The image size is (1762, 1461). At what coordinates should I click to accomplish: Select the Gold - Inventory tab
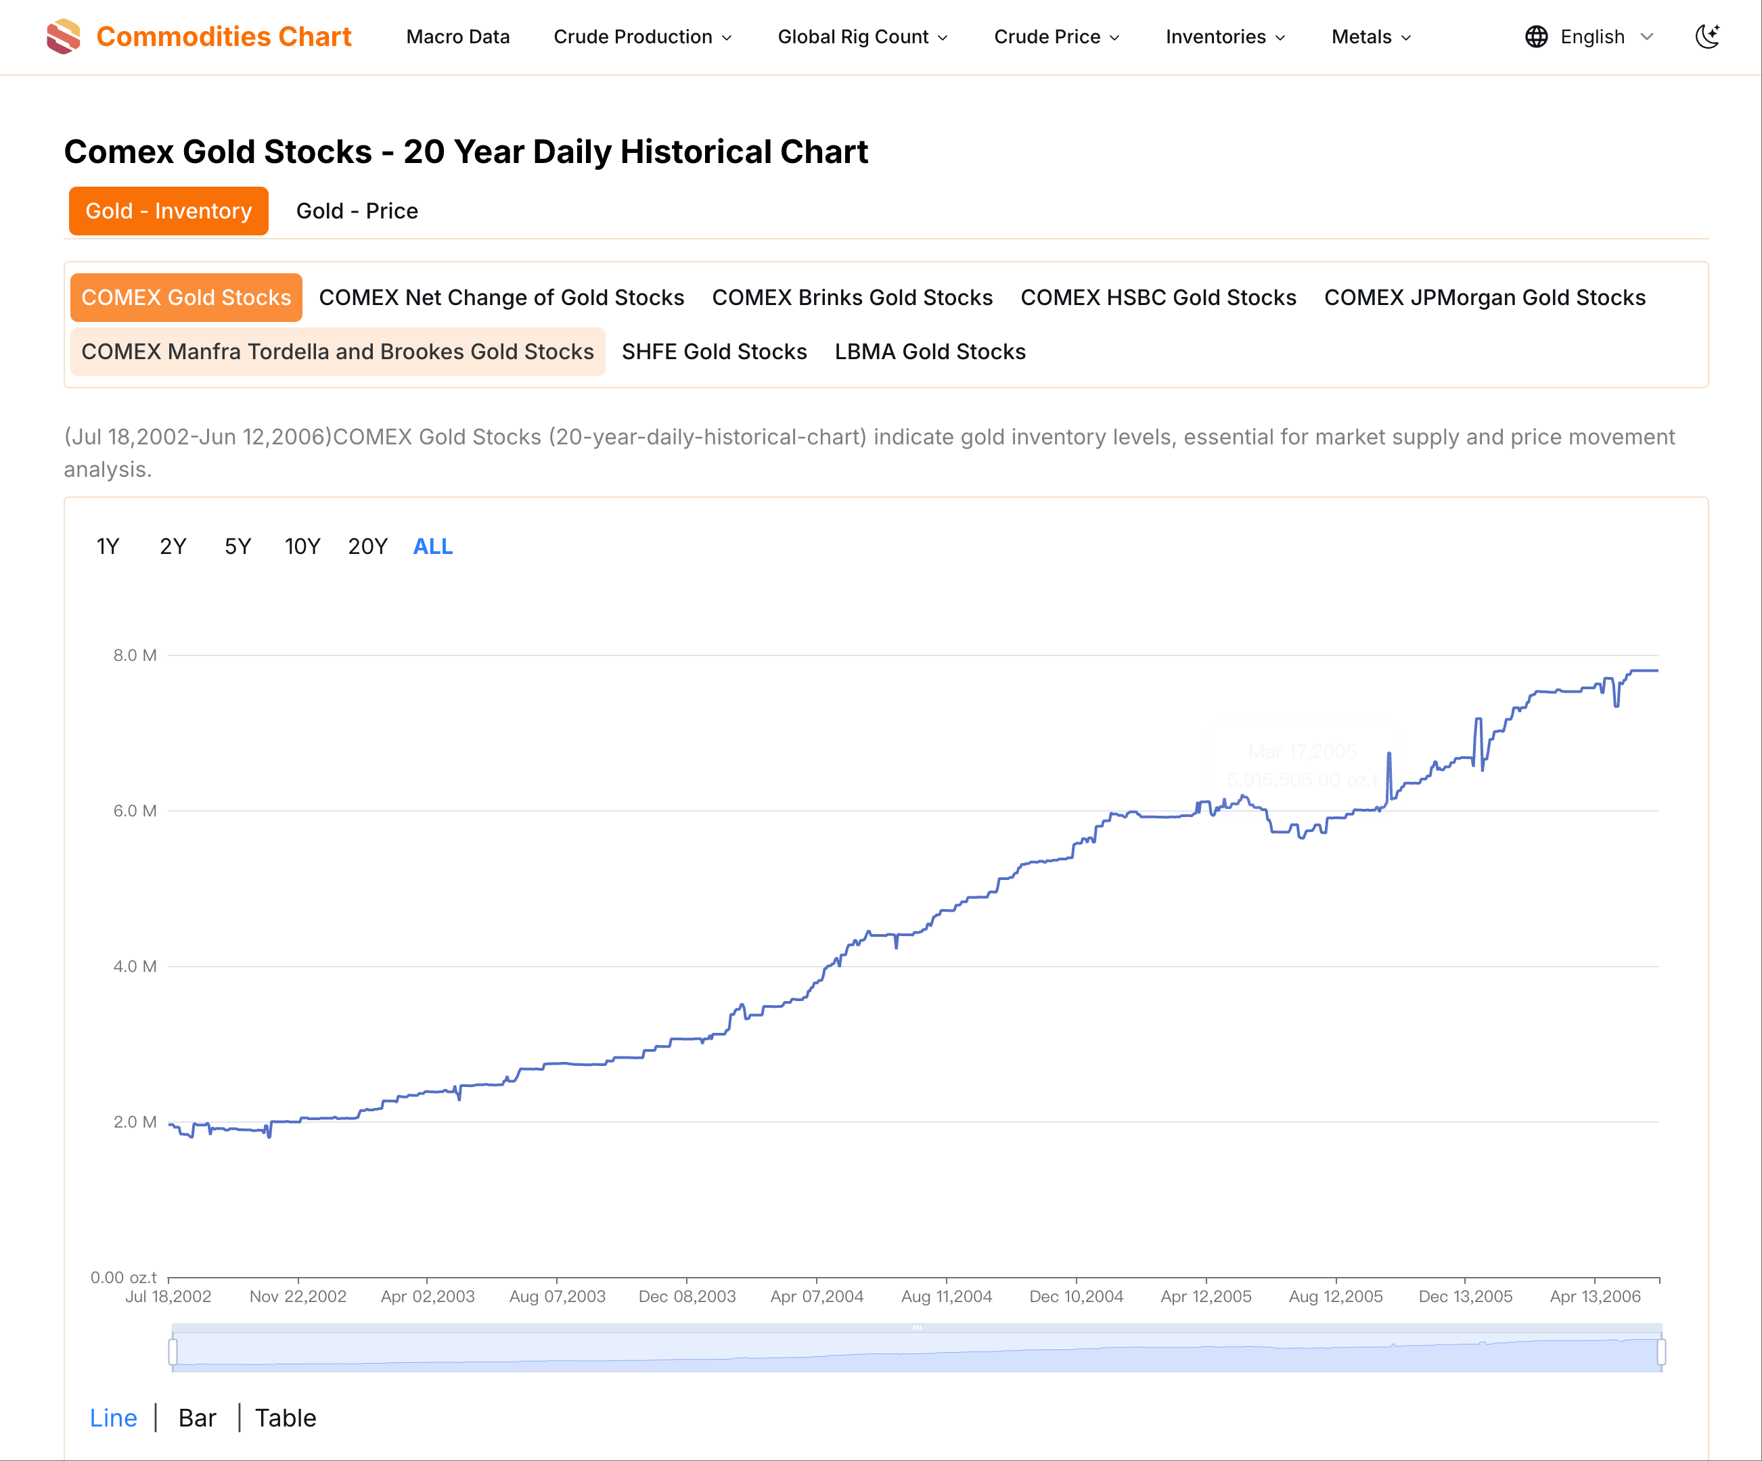pos(168,210)
